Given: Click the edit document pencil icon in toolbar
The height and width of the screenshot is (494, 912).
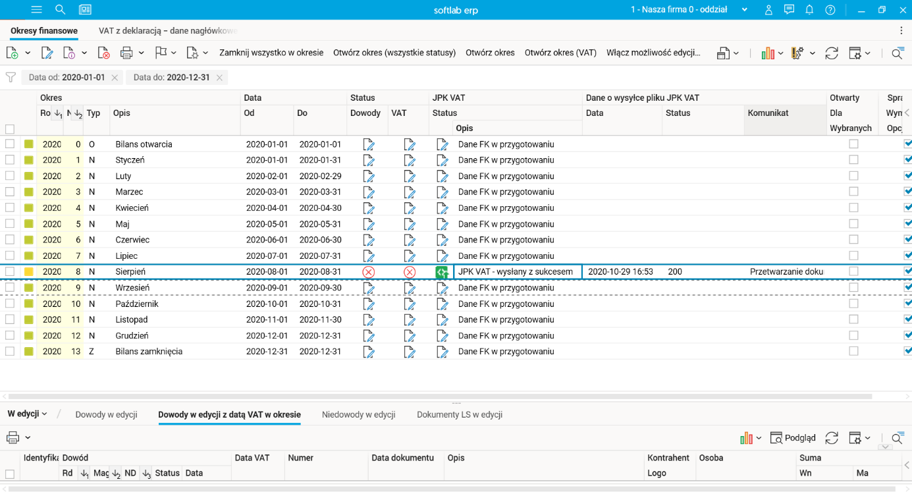Looking at the screenshot, I should pyautogui.click(x=47, y=53).
